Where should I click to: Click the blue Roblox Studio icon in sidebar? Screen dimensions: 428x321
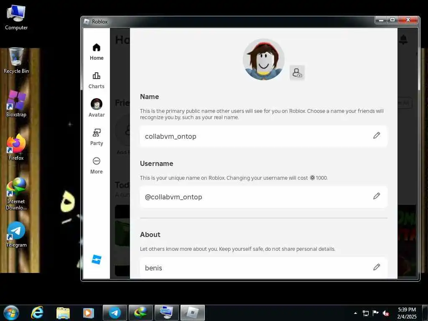coord(97,259)
